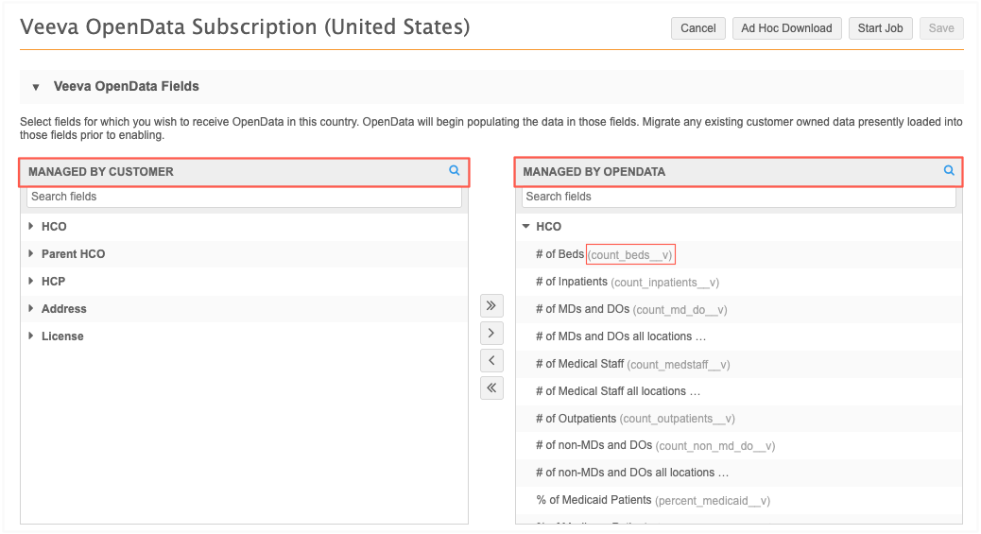The width and height of the screenshot is (981, 534).
Task: Select # of MDs and DOs (count_md_do__v)
Action: pos(739,309)
